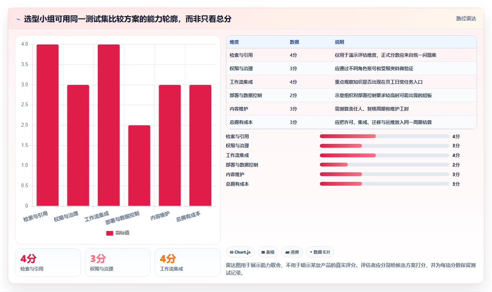This screenshot has height=292, width=492.
Task: Click 应把许可、集成、迁移与运维放入同一周期估算 description
Action: pyautogui.click(x=383, y=122)
